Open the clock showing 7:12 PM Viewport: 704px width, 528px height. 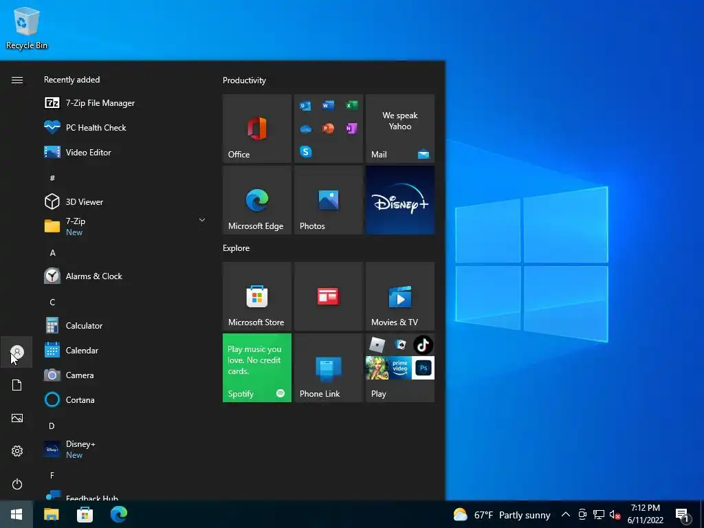[645, 514]
